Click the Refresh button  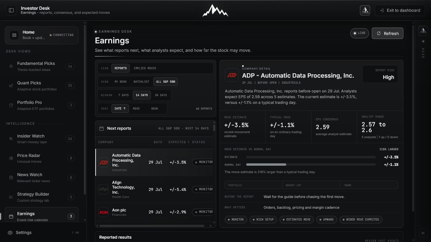[387, 33]
